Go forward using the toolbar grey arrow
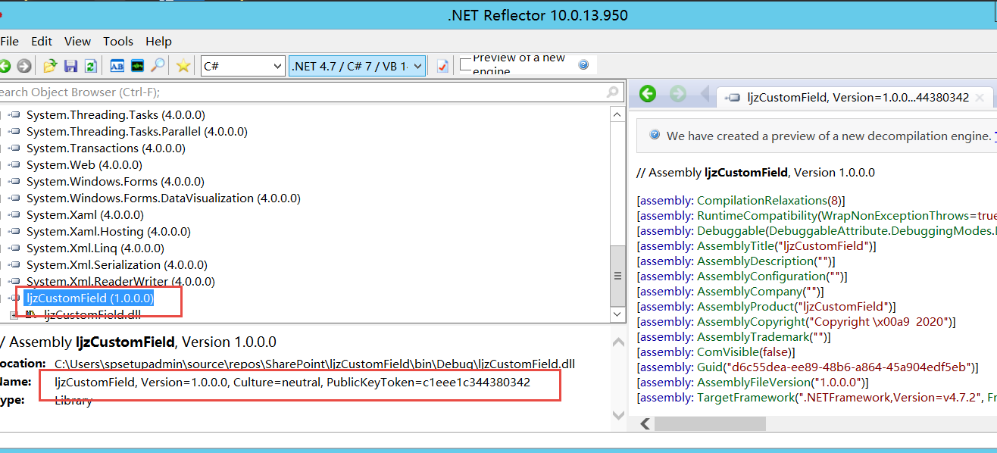This screenshot has height=453, width=997. [x=24, y=66]
